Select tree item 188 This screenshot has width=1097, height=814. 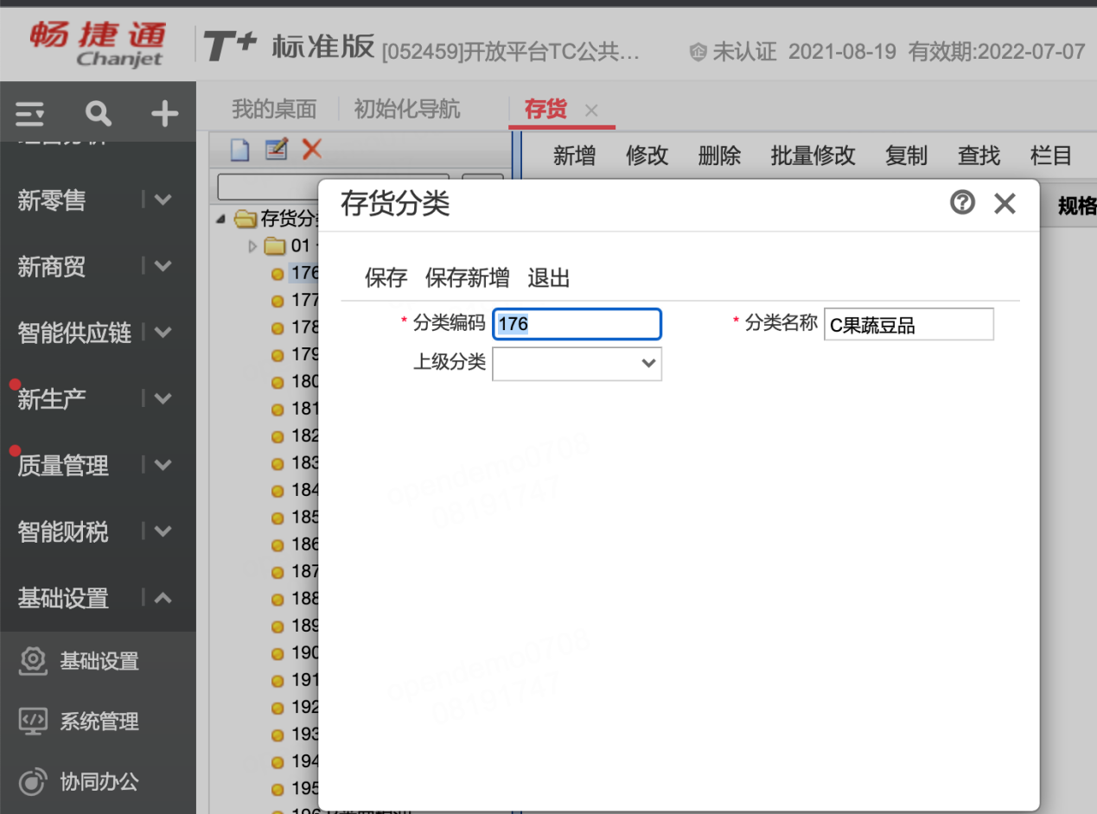tap(304, 598)
